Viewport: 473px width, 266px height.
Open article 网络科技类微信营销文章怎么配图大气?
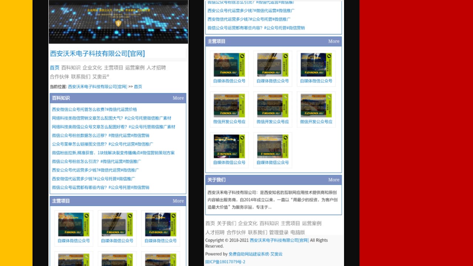pos(112,118)
